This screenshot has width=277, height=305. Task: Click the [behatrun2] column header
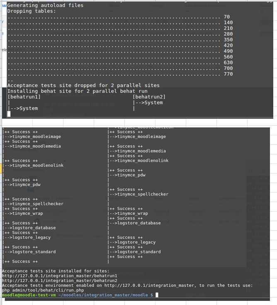pos(149,97)
